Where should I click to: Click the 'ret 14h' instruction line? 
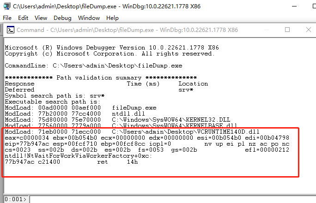click(x=71, y=162)
